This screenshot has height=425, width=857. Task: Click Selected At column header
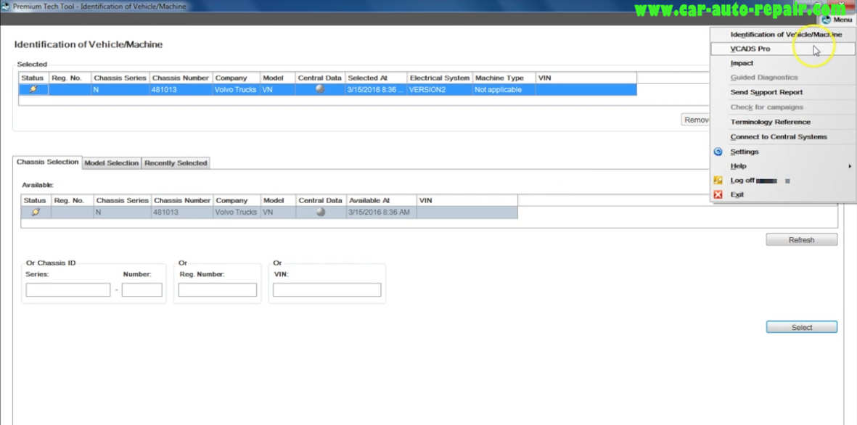click(x=376, y=78)
